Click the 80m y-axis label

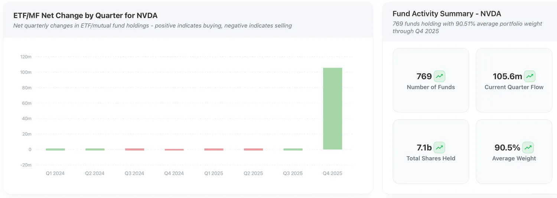(x=26, y=88)
